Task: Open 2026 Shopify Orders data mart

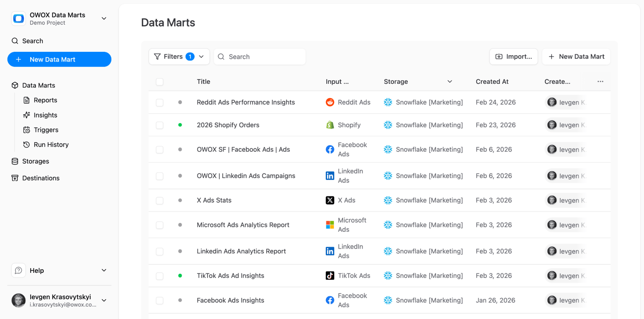Action: click(228, 125)
